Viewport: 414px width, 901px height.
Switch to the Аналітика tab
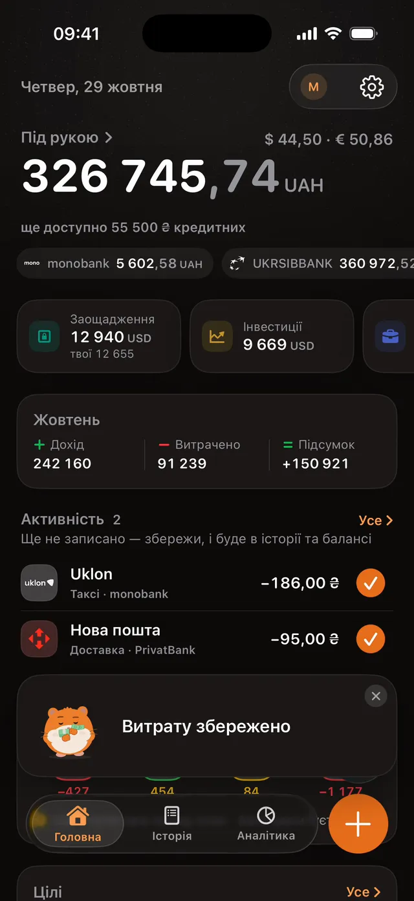266,824
